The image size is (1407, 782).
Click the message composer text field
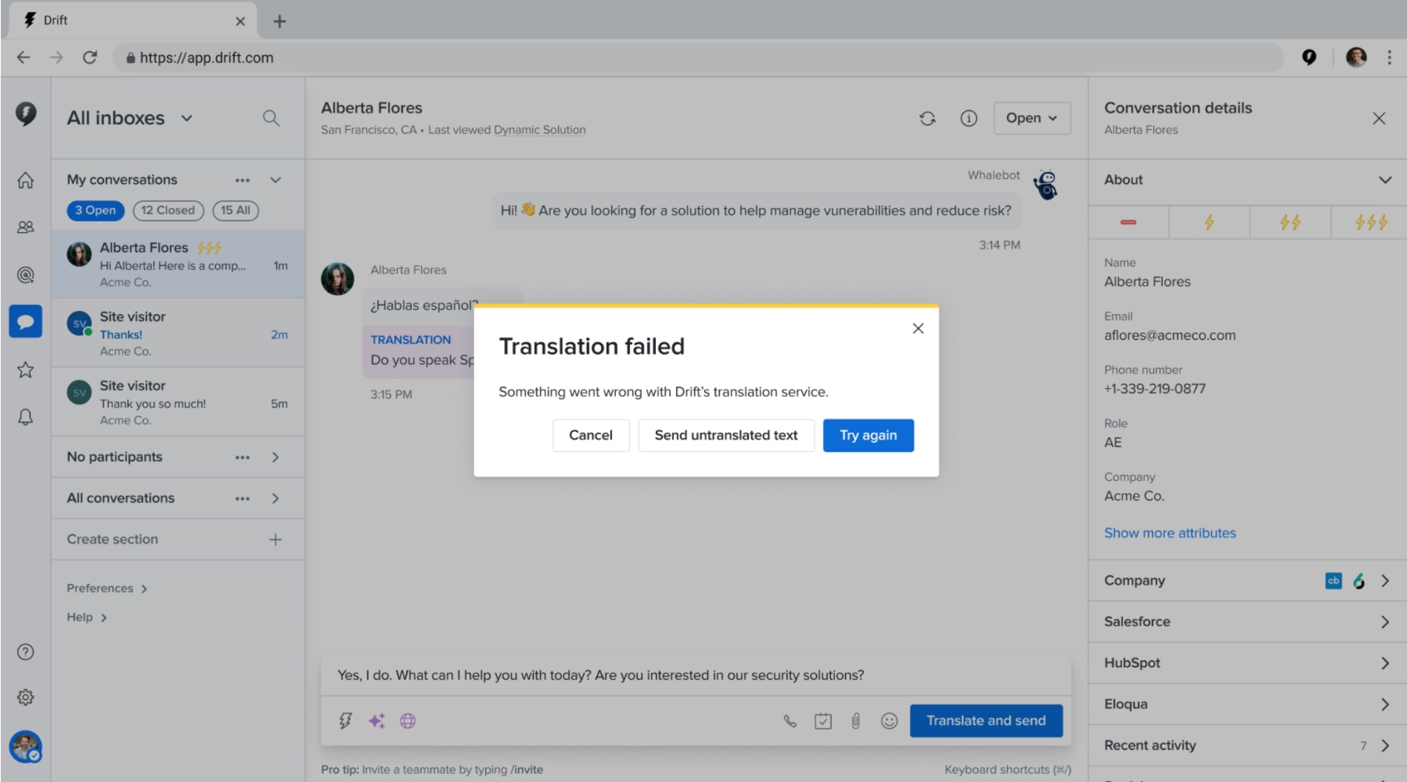coord(695,675)
